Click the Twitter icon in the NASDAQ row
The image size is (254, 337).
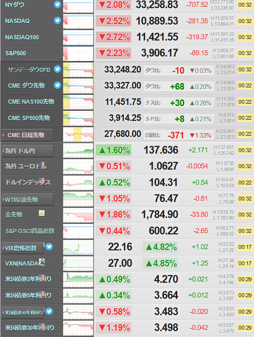[x=57, y=20]
